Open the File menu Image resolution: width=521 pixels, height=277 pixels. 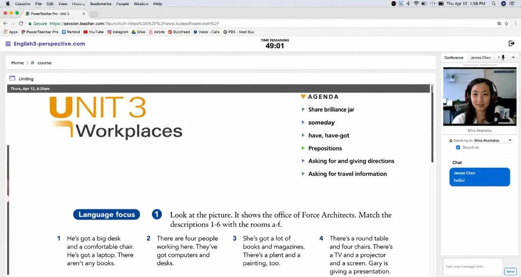39,4
